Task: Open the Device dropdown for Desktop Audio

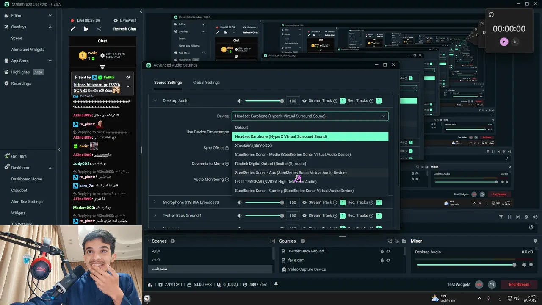Action: (310, 116)
